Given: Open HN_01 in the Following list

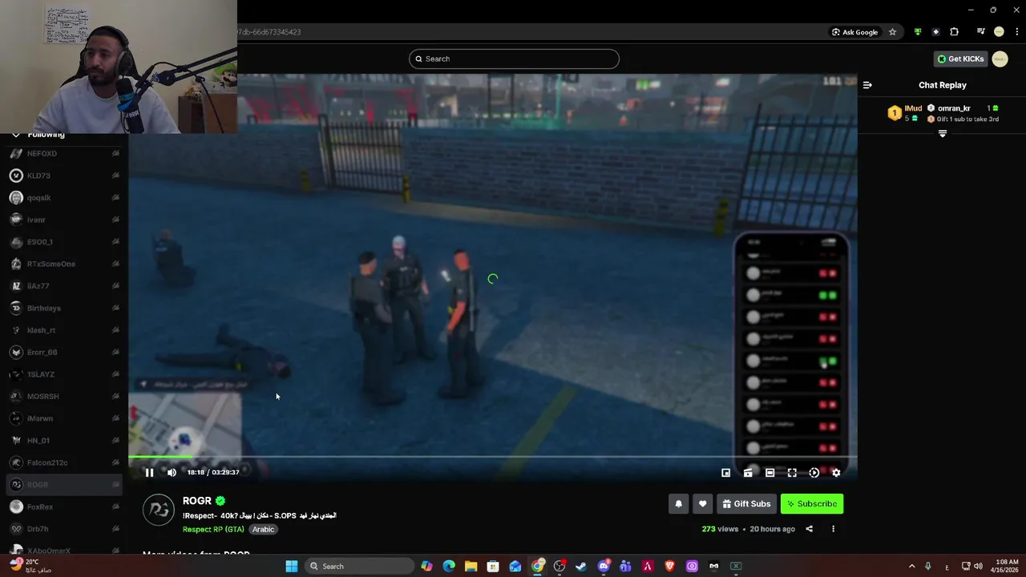Looking at the screenshot, I should (64, 440).
